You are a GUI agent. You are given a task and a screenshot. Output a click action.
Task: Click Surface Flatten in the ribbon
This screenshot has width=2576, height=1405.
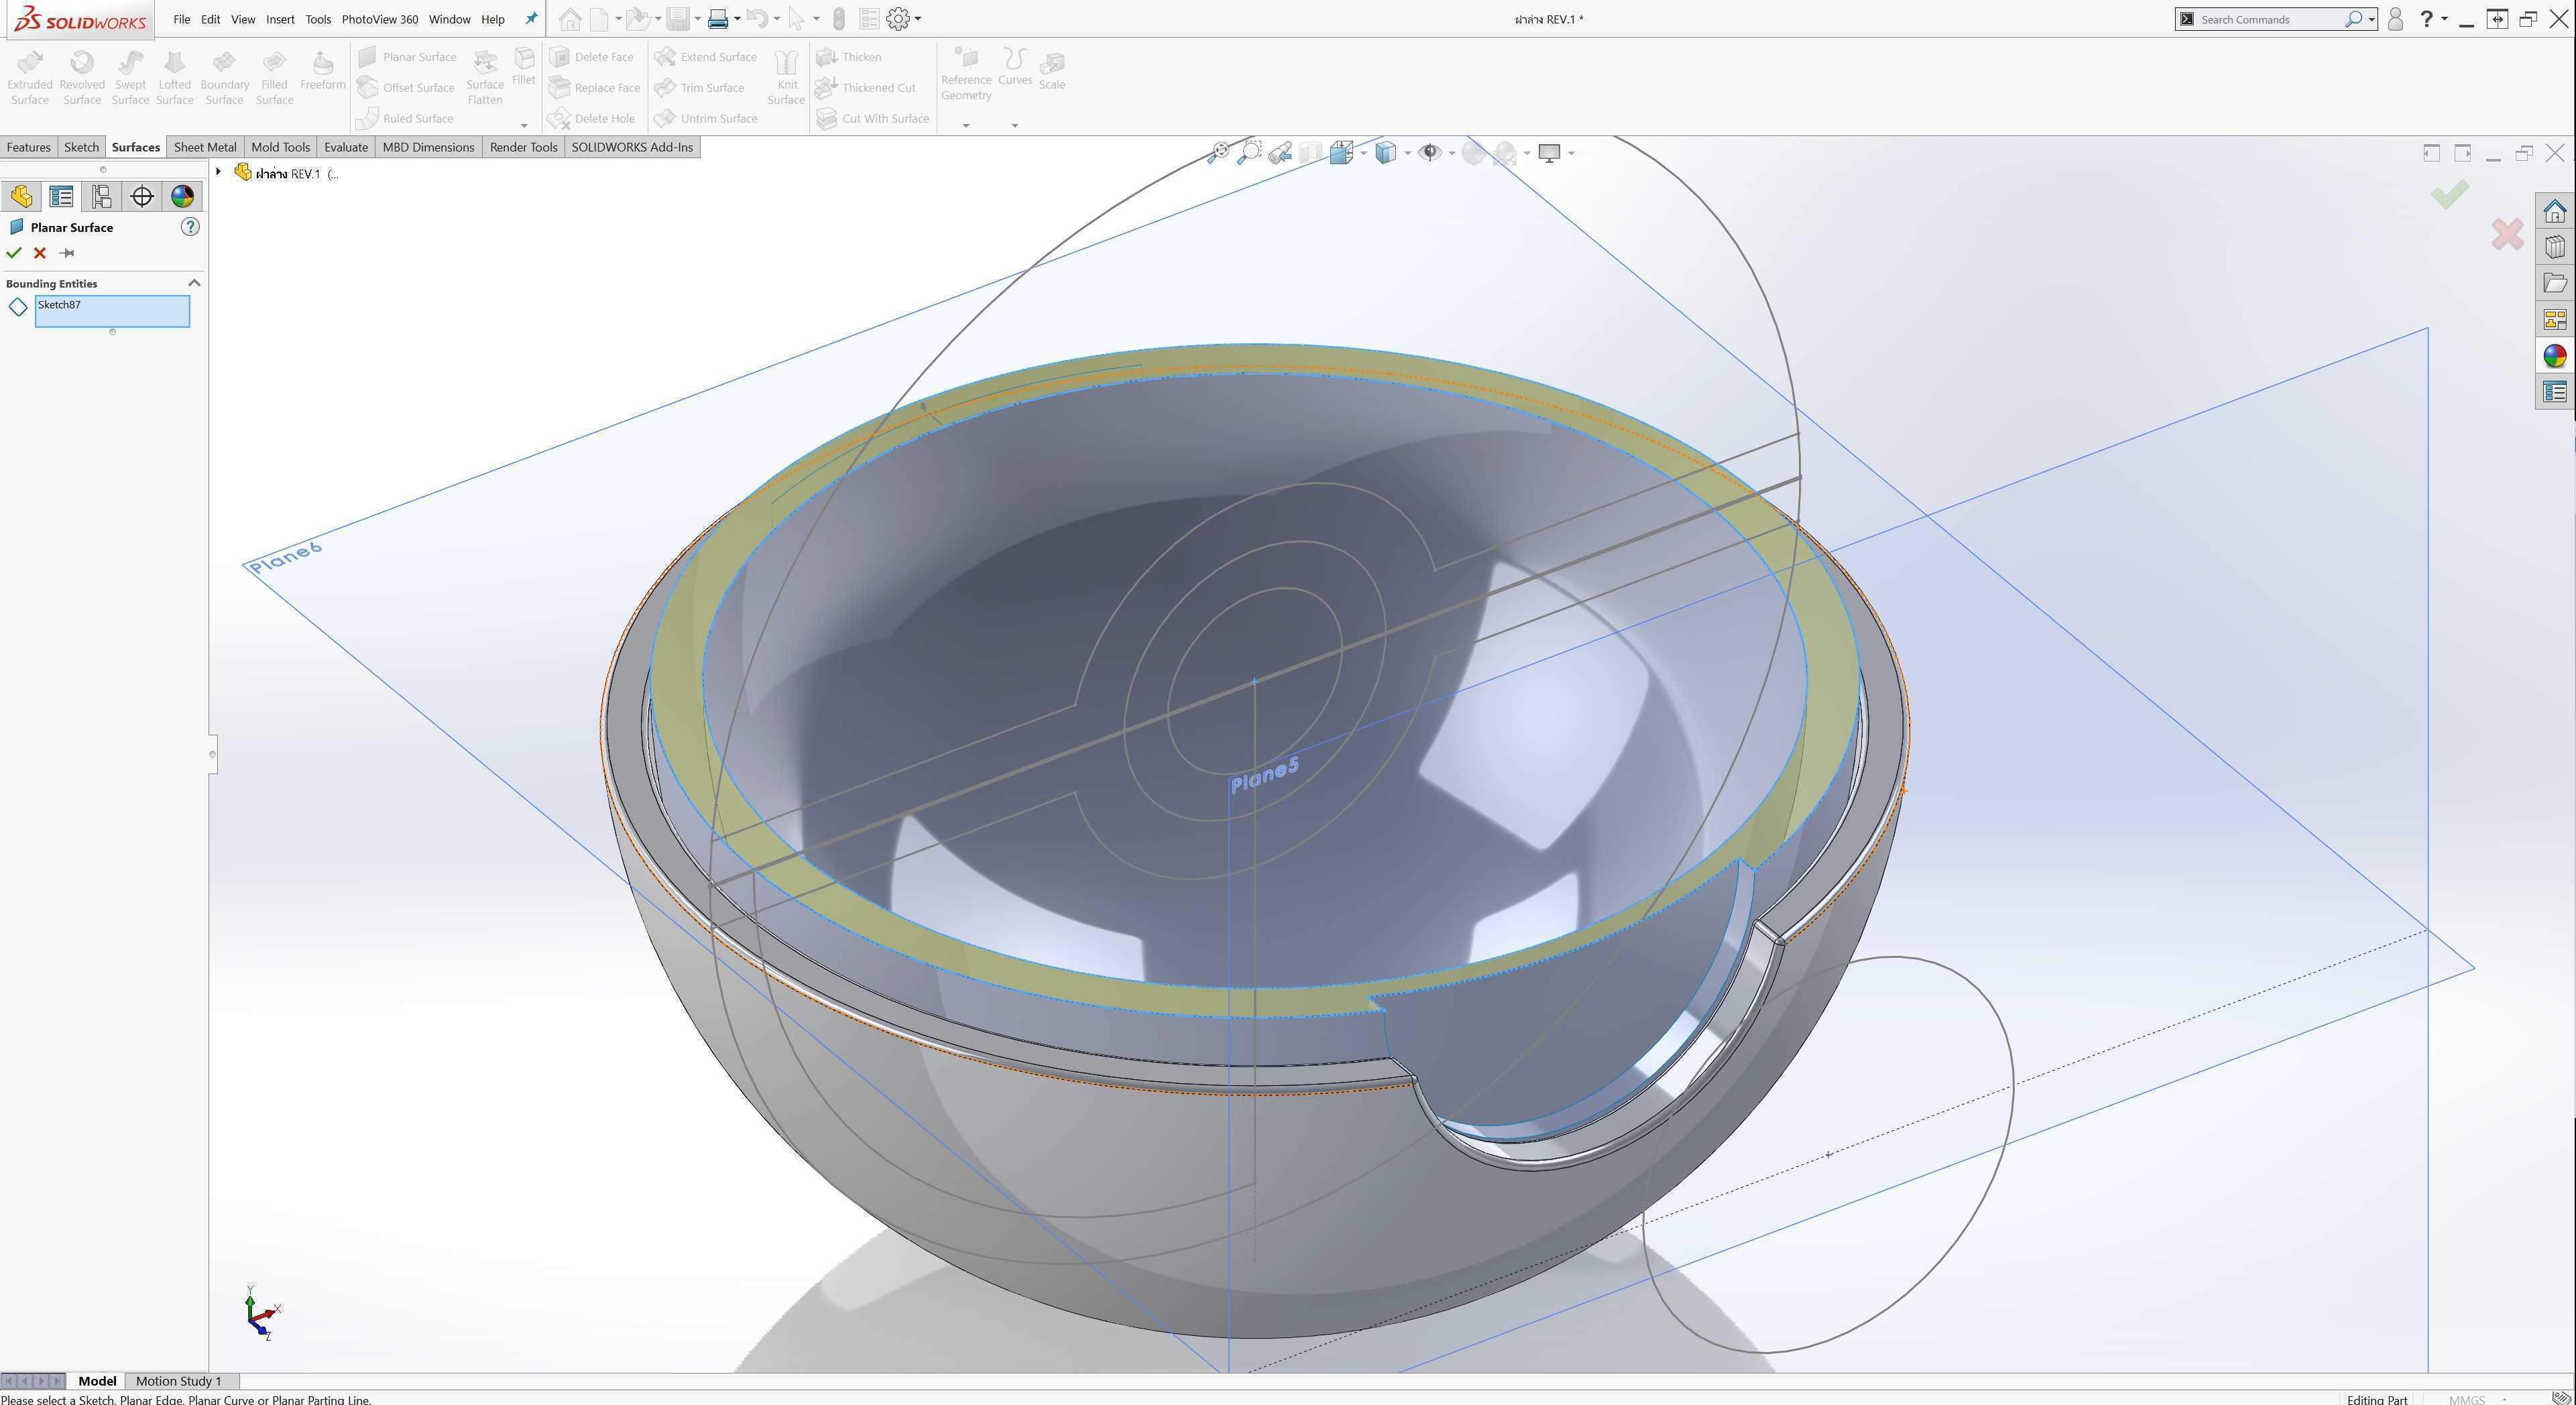point(485,78)
